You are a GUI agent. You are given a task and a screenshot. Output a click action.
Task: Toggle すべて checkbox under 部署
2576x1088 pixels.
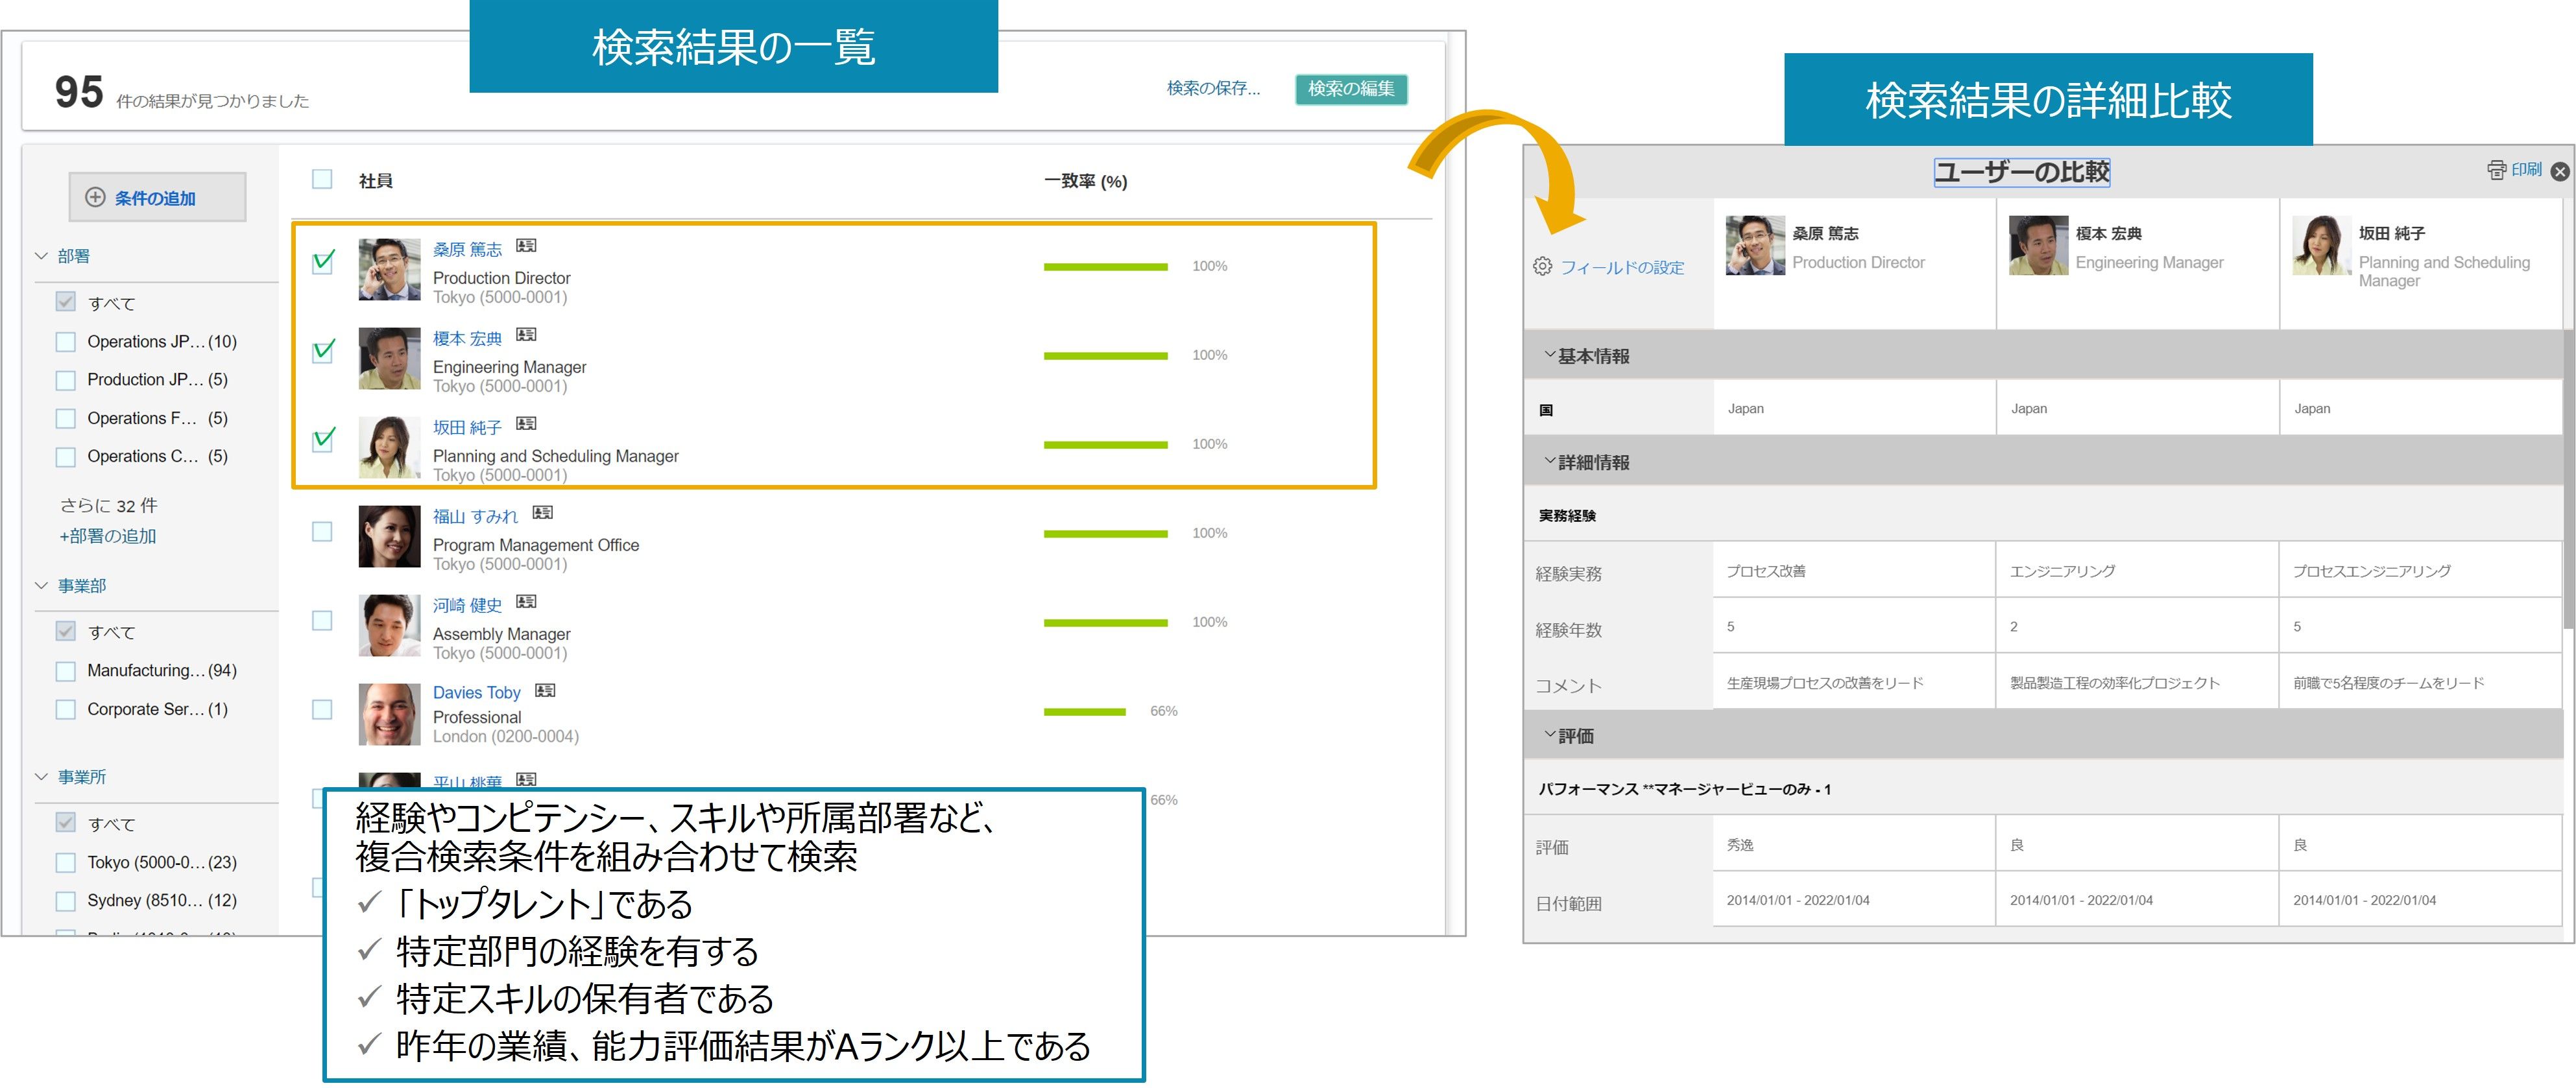coord(66,301)
